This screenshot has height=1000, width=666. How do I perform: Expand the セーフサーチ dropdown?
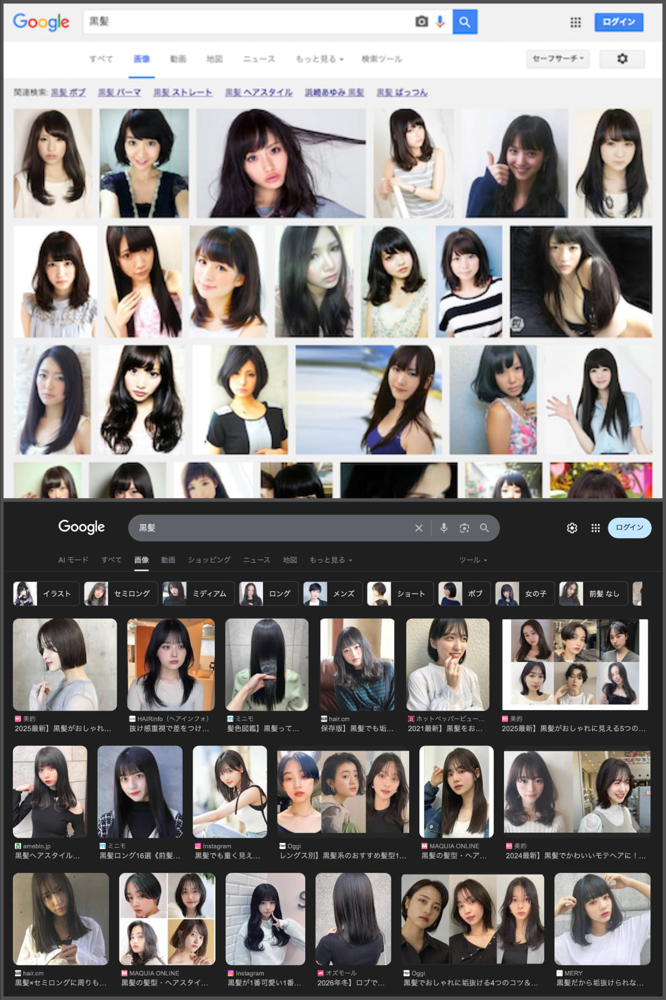tap(558, 59)
